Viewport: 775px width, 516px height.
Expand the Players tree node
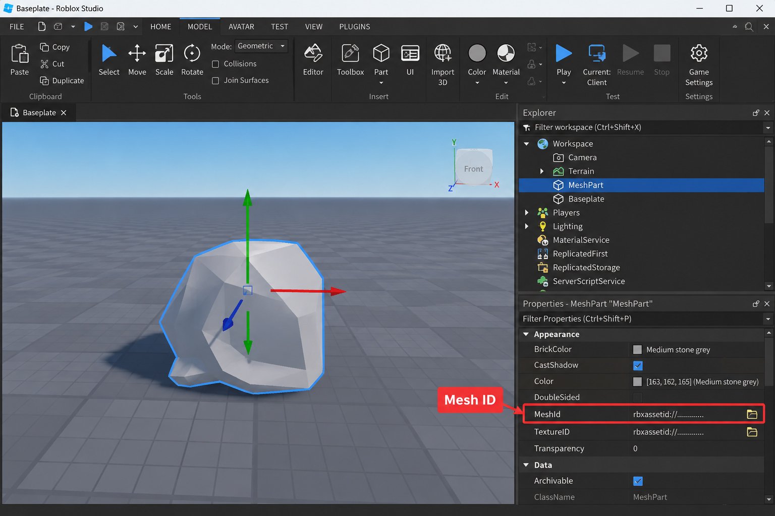click(526, 213)
